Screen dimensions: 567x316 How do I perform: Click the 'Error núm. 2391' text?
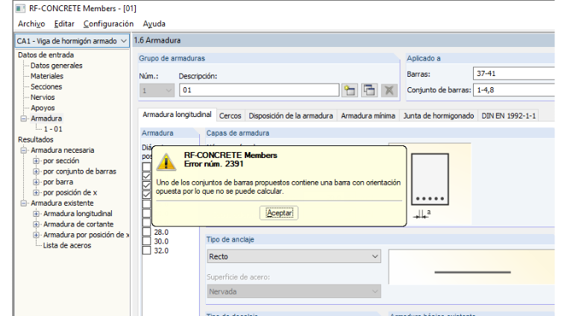tap(213, 164)
